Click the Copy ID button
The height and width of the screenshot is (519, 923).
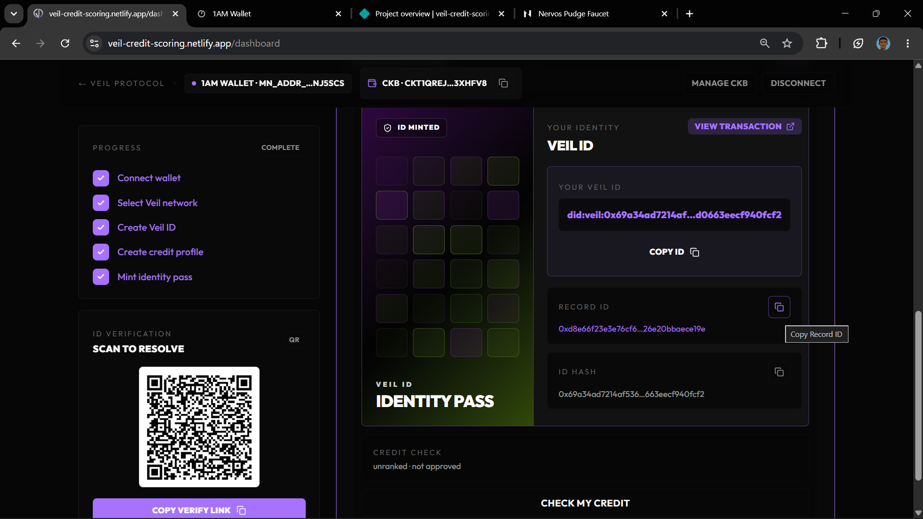click(674, 252)
